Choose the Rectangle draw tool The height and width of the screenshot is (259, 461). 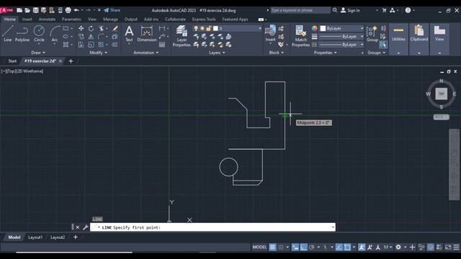(66, 29)
